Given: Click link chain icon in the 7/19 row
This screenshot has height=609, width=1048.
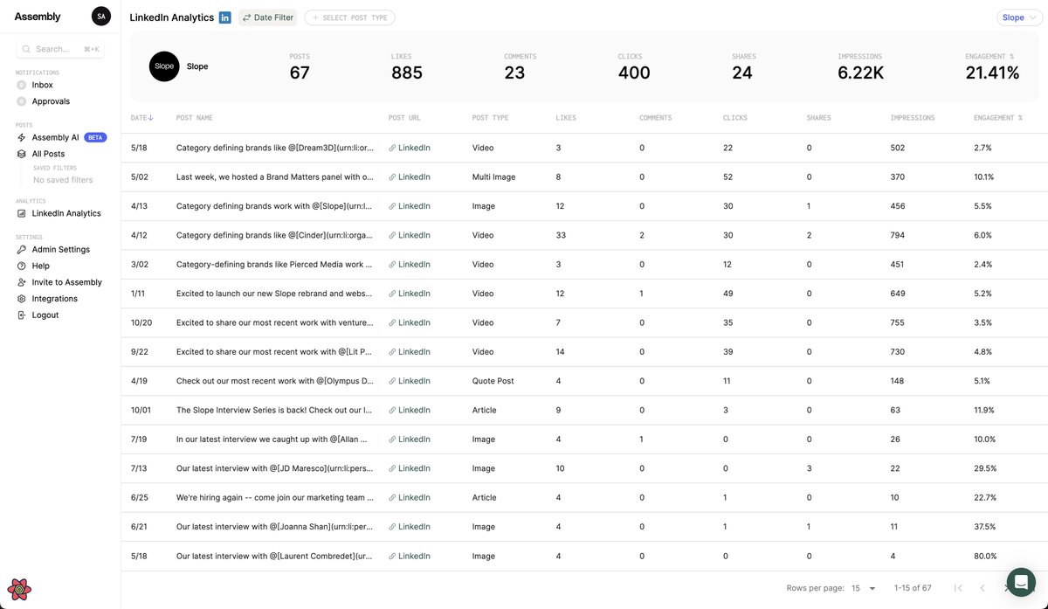Looking at the screenshot, I should [x=393, y=439].
